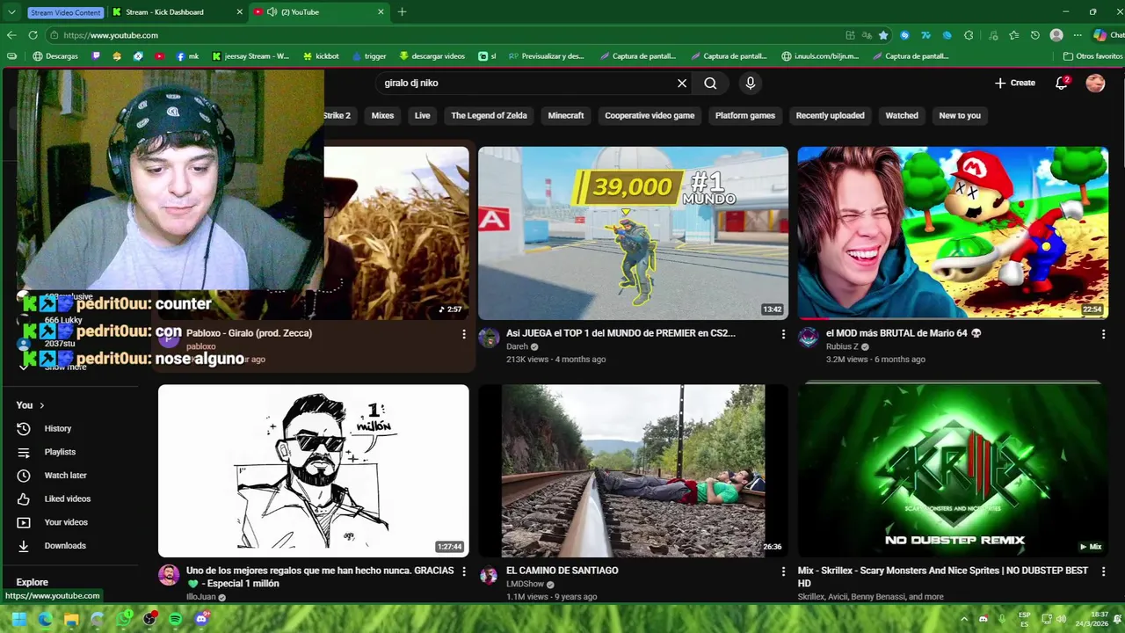The width and height of the screenshot is (1125, 633).
Task: Open IlloJuan 1 millón thumbnail
Action: tap(314, 470)
